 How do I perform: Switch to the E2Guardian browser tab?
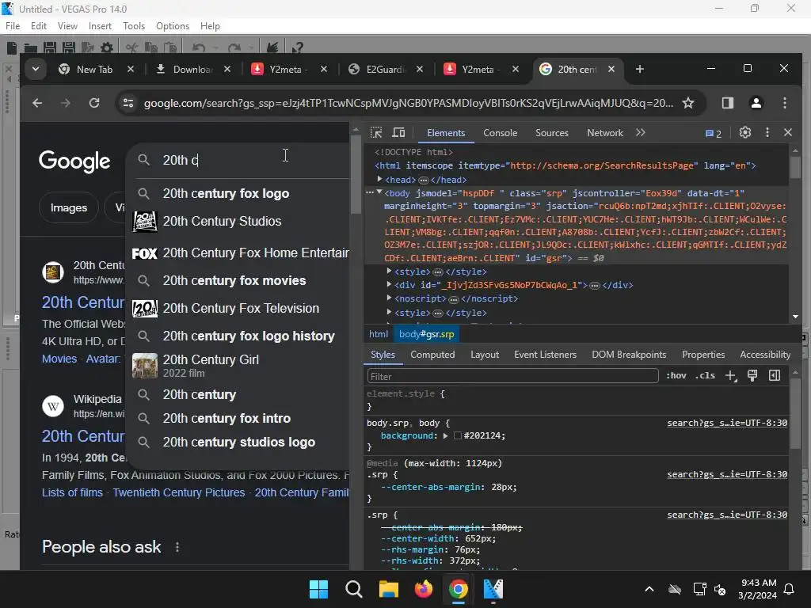coord(386,70)
